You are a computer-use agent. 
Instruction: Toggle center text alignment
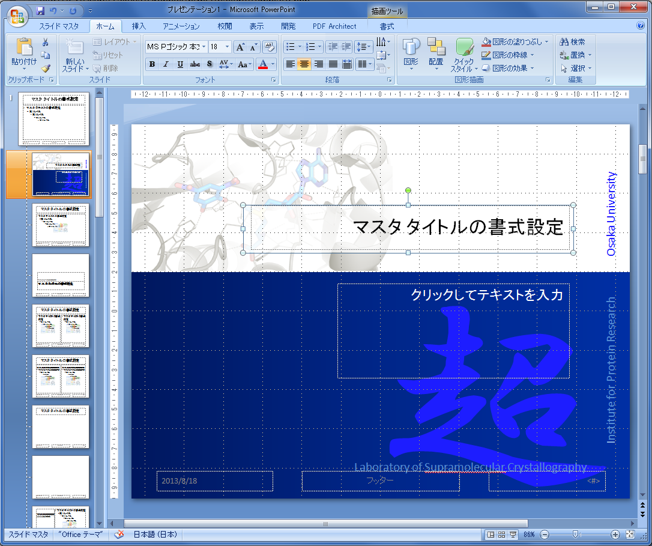click(x=304, y=64)
